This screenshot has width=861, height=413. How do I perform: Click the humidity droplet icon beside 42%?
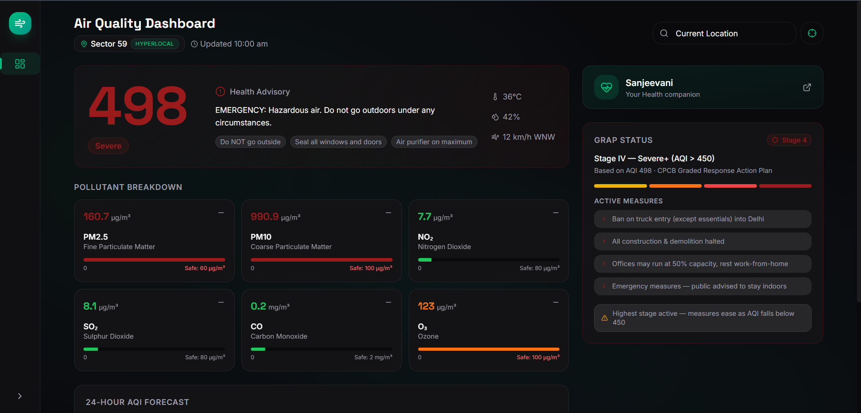pos(495,117)
